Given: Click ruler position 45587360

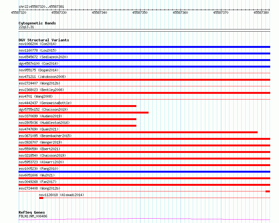Looking at the screenshot, I should pyautogui.click(x=180, y=13).
